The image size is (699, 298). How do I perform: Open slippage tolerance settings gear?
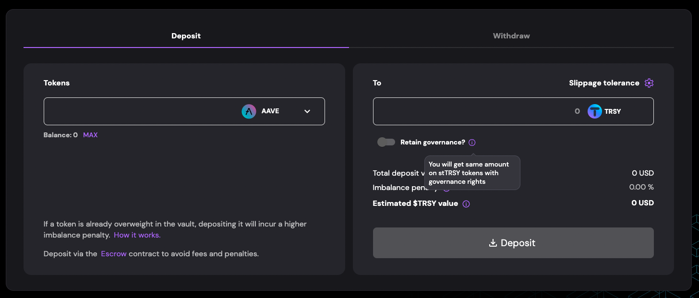click(x=649, y=83)
